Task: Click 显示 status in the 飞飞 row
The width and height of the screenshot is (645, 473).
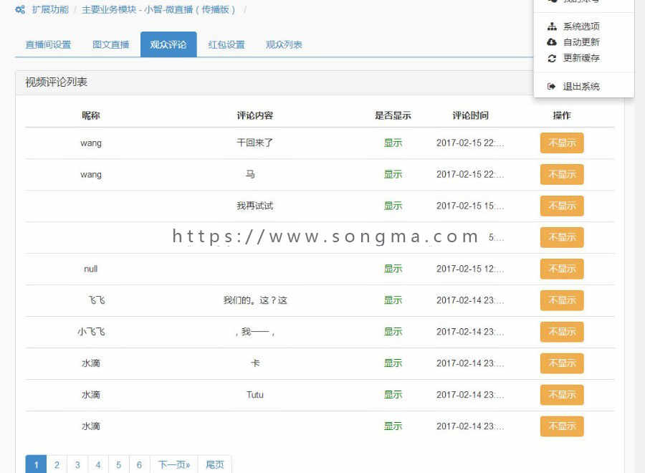Action: (393, 300)
